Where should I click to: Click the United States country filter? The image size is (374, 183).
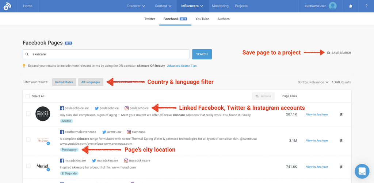tap(64, 82)
